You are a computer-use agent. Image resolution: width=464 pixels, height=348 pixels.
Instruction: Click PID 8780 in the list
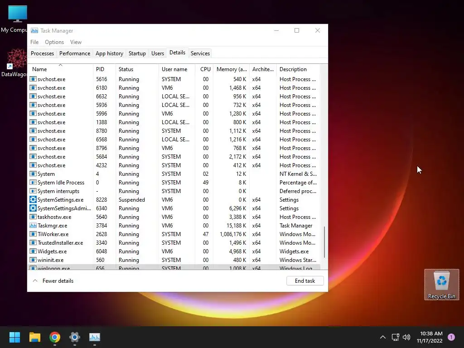(x=101, y=131)
